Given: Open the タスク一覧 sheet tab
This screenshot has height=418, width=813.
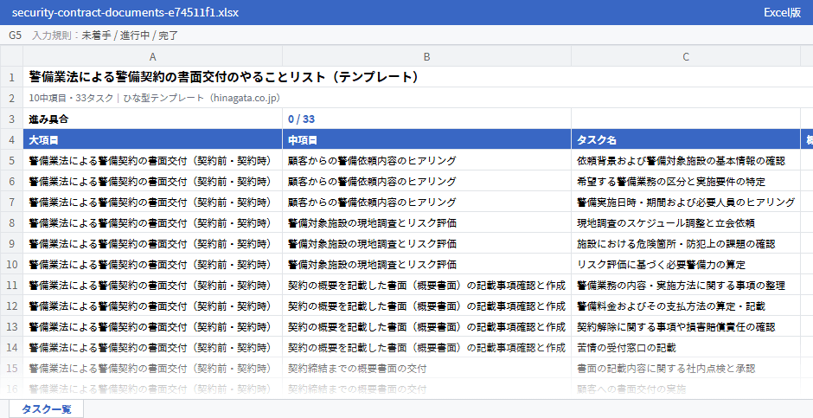Looking at the screenshot, I should pyautogui.click(x=46, y=408).
